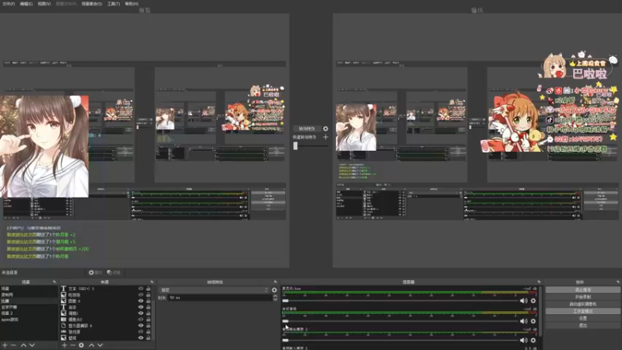
Task: Toggle visibility of 图像 6 source
Action: coord(141,301)
